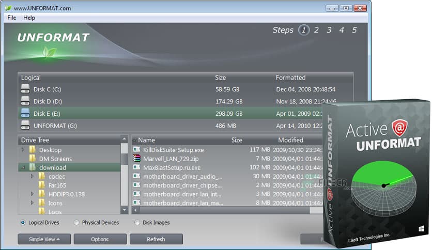The width and height of the screenshot is (432, 250).
Task: Click Drive Tree scrollbar up arrow
Action: click(124, 139)
